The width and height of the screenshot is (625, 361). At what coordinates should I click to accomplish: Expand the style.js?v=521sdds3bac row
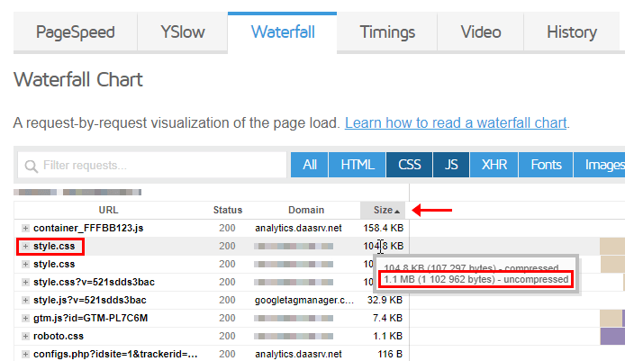pyautogui.click(x=25, y=300)
